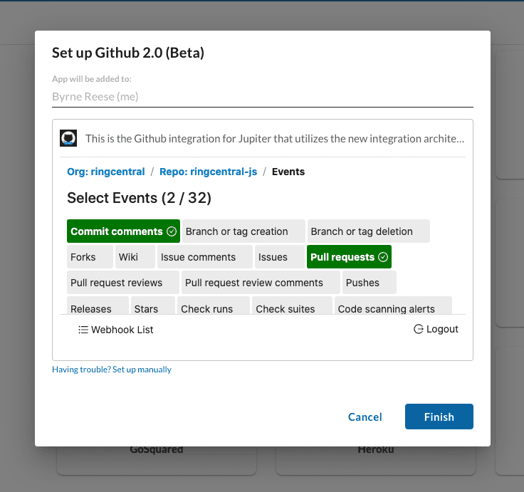Enable the Issue comments event
The image size is (524, 492).
(x=204, y=257)
